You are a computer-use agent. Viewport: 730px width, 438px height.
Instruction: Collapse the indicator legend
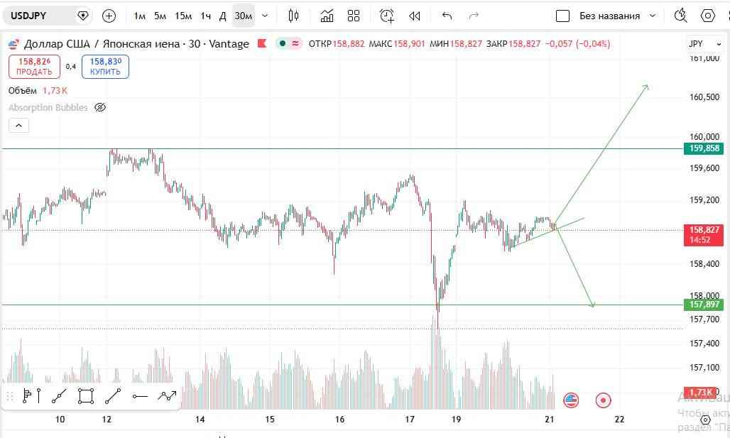tap(18, 125)
